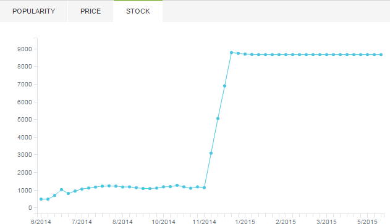The width and height of the screenshot is (390, 224).
Task: Click the 4000 y-axis label
Action: [x=25, y=138]
